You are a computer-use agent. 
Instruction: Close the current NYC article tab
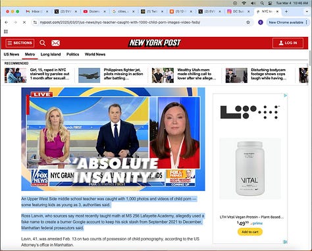[x=277, y=11]
